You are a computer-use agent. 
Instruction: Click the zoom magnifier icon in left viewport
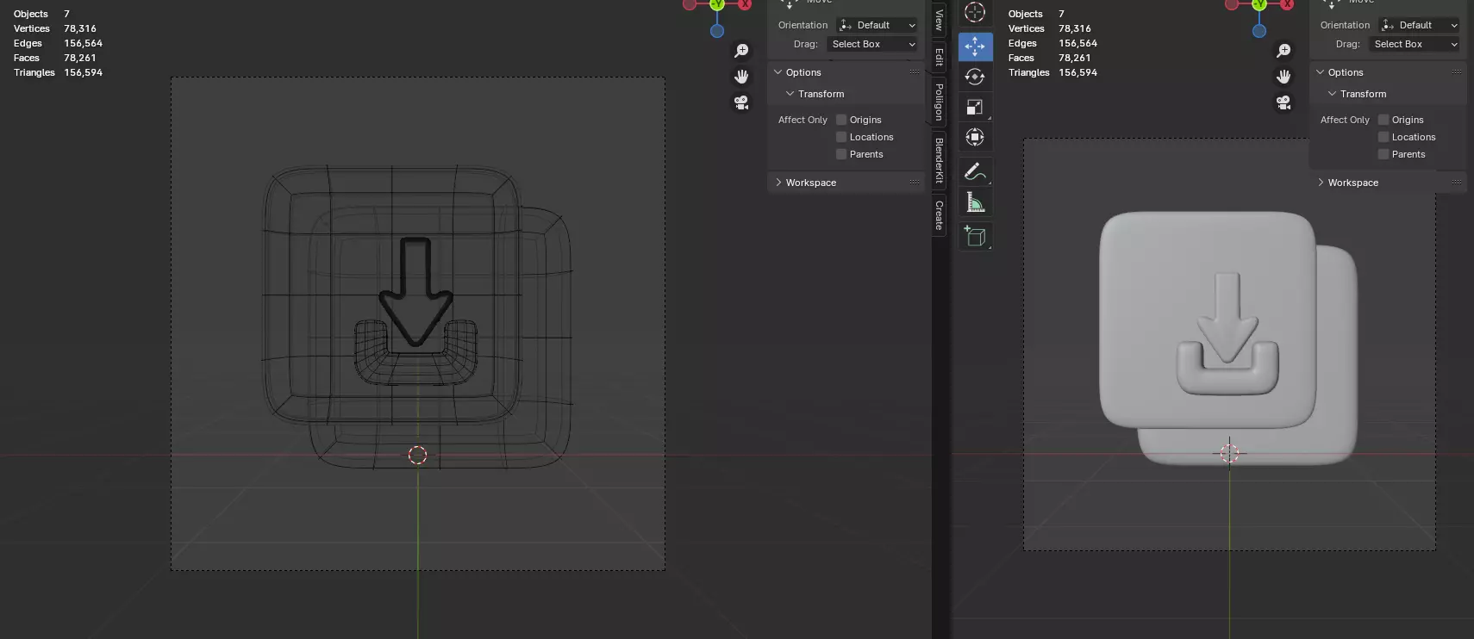click(741, 51)
